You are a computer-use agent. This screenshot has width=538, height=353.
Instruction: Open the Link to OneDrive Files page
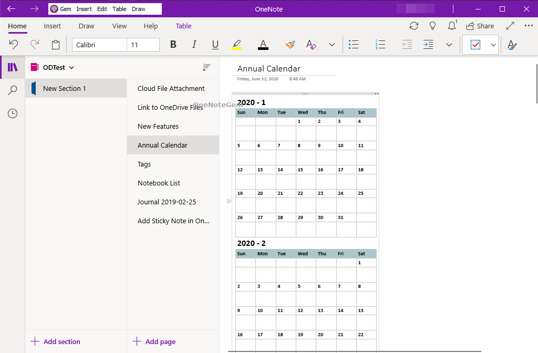pyautogui.click(x=173, y=107)
